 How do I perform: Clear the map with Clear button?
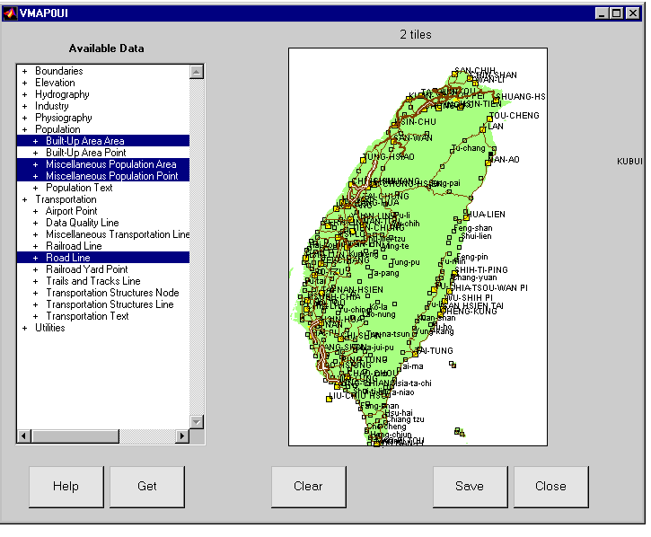click(308, 486)
